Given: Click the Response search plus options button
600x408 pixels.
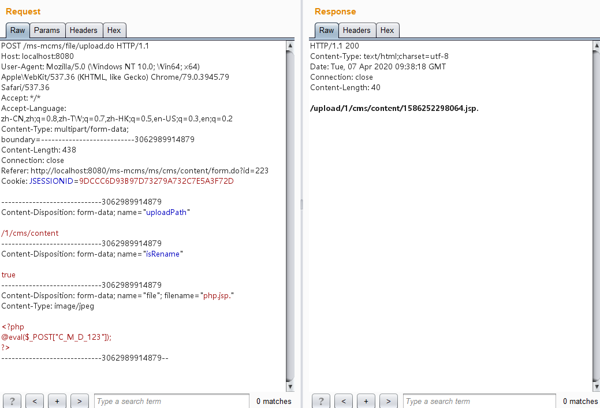Looking at the screenshot, I should click(x=366, y=401).
